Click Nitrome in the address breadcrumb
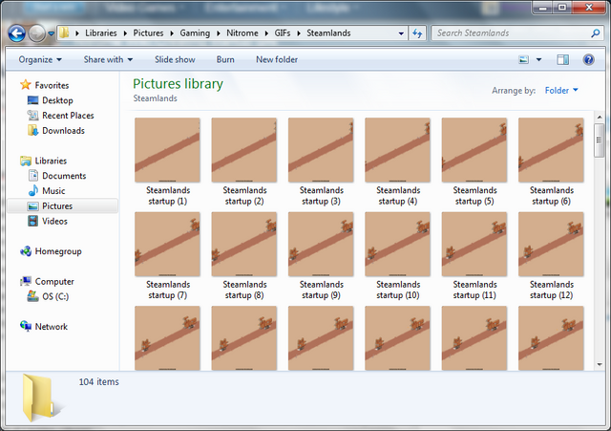 [242, 33]
